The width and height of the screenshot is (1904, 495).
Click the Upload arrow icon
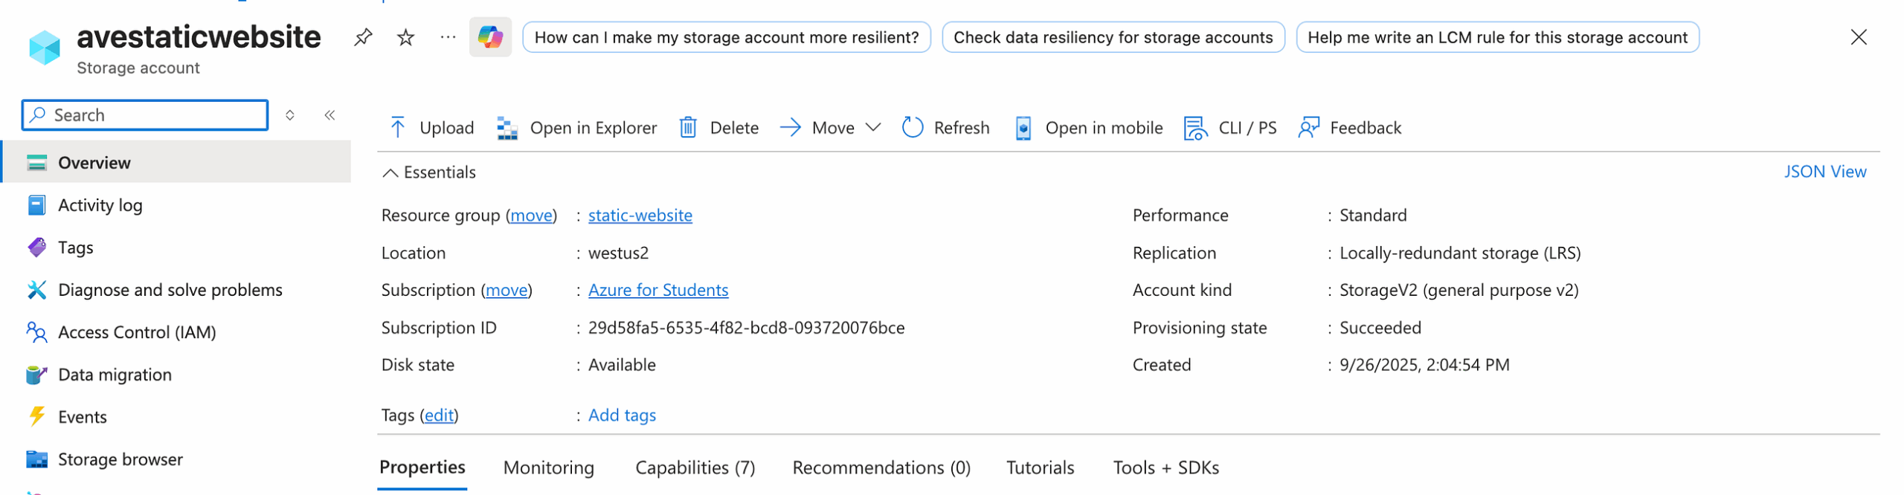pos(397,128)
